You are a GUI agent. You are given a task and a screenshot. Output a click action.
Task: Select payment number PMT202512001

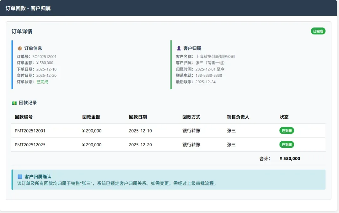30,131
